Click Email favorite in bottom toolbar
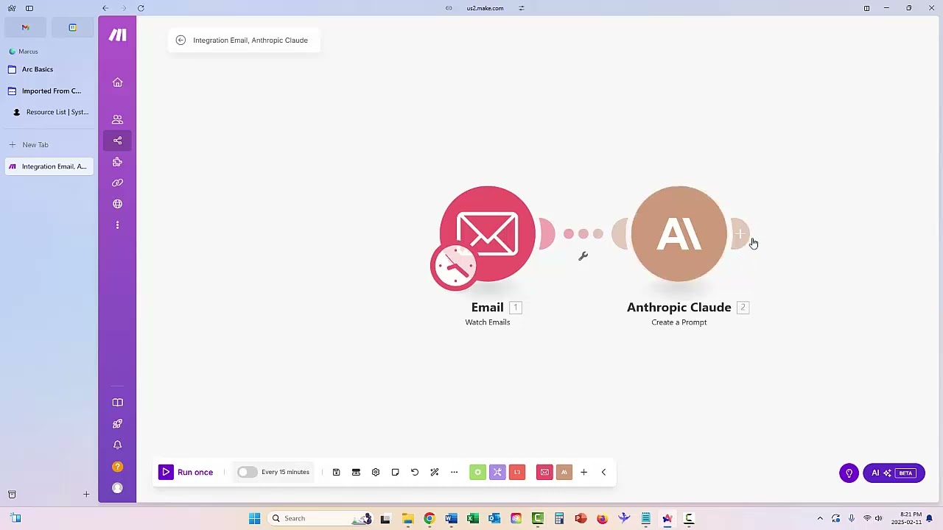The image size is (943, 530). (544, 473)
